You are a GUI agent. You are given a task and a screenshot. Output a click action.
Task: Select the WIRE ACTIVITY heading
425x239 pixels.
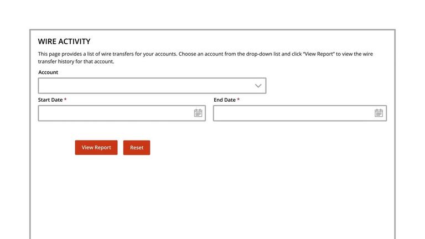coord(64,41)
